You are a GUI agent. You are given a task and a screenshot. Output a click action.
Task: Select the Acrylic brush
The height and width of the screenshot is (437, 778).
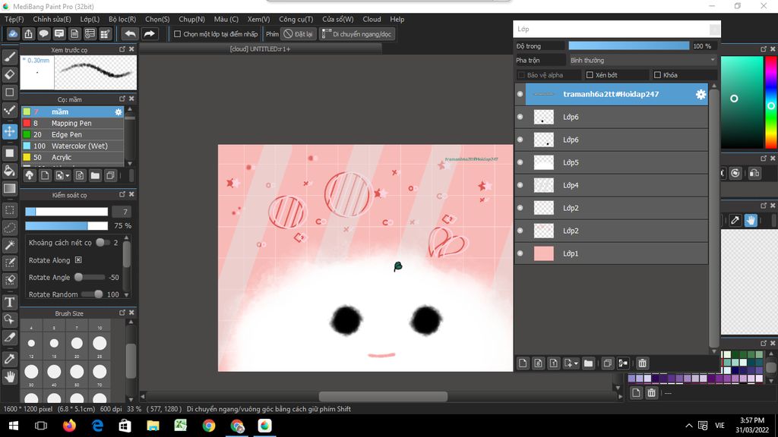pos(72,158)
